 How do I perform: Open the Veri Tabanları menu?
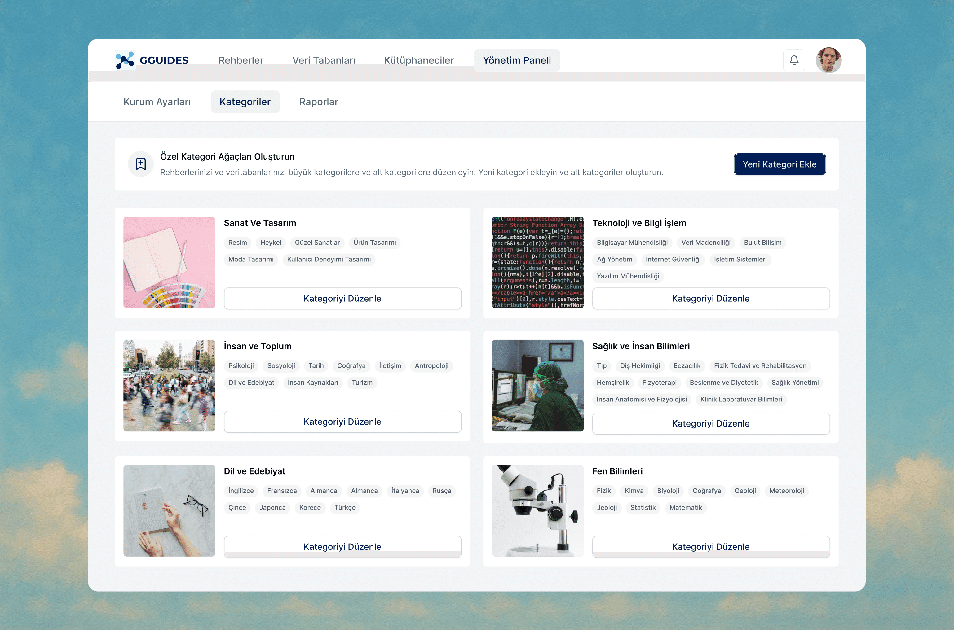(324, 60)
